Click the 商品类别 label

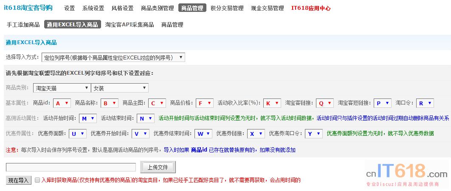pyautogui.click(x=17, y=87)
